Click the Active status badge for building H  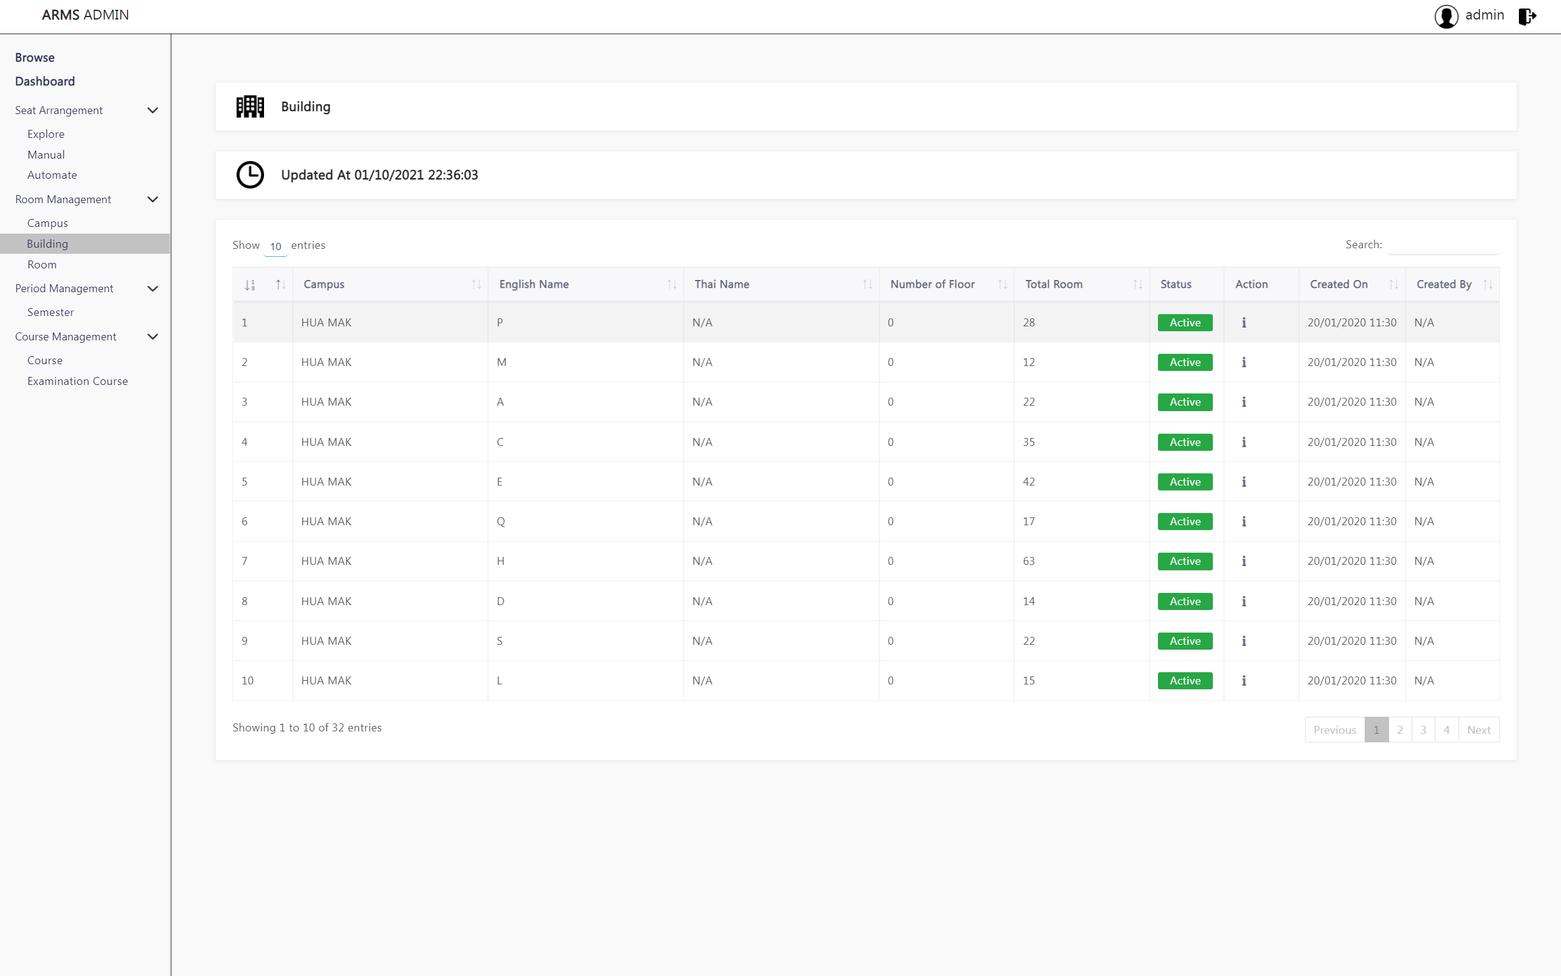(x=1185, y=561)
